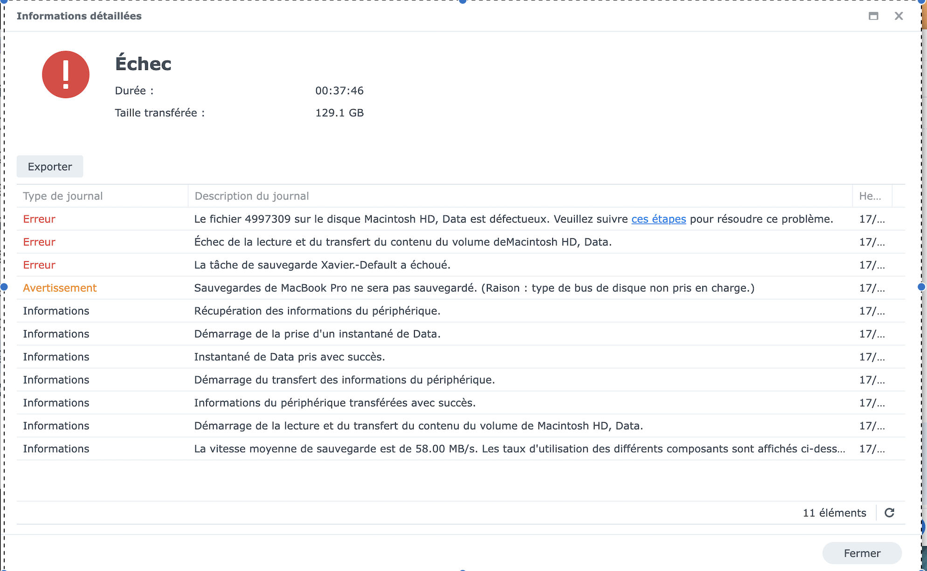Click the Fermer button
This screenshot has width=927, height=571.
862,553
